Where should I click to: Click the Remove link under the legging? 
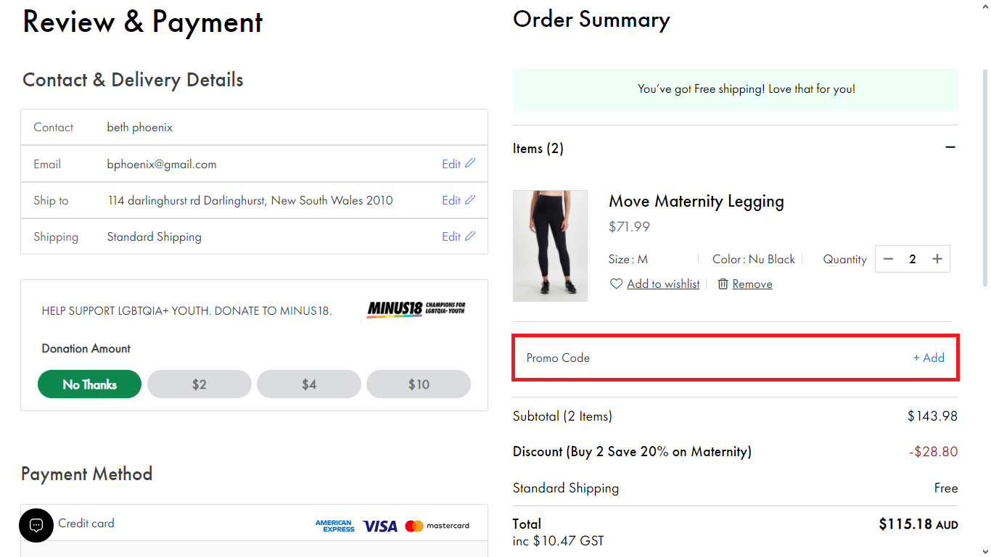[x=752, y=284]
